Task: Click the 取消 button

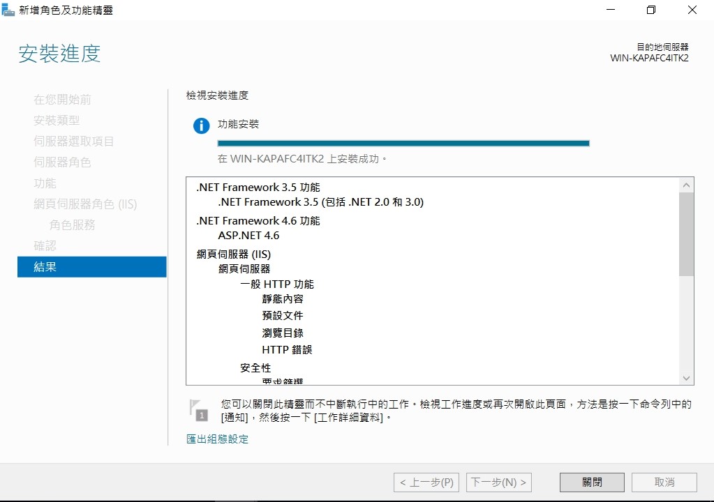Action: pos(664,482)
